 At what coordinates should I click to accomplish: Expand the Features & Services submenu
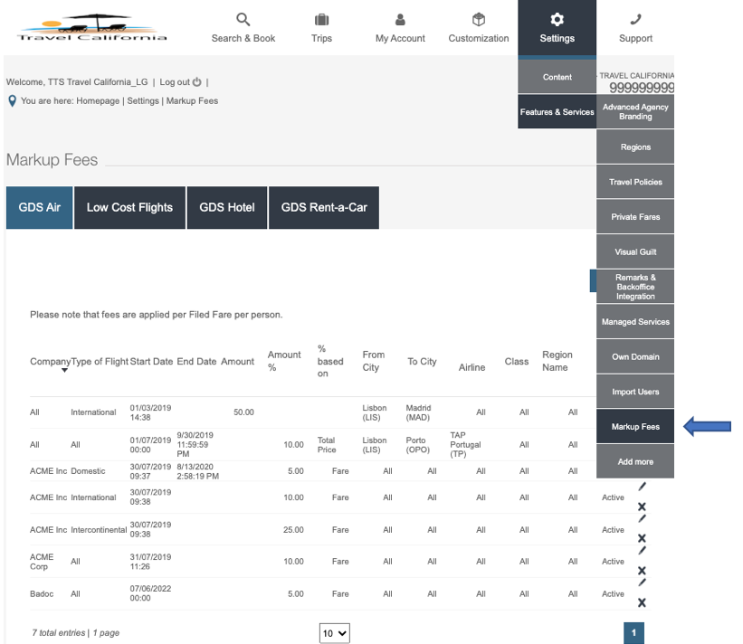click(x=557, y=112)
